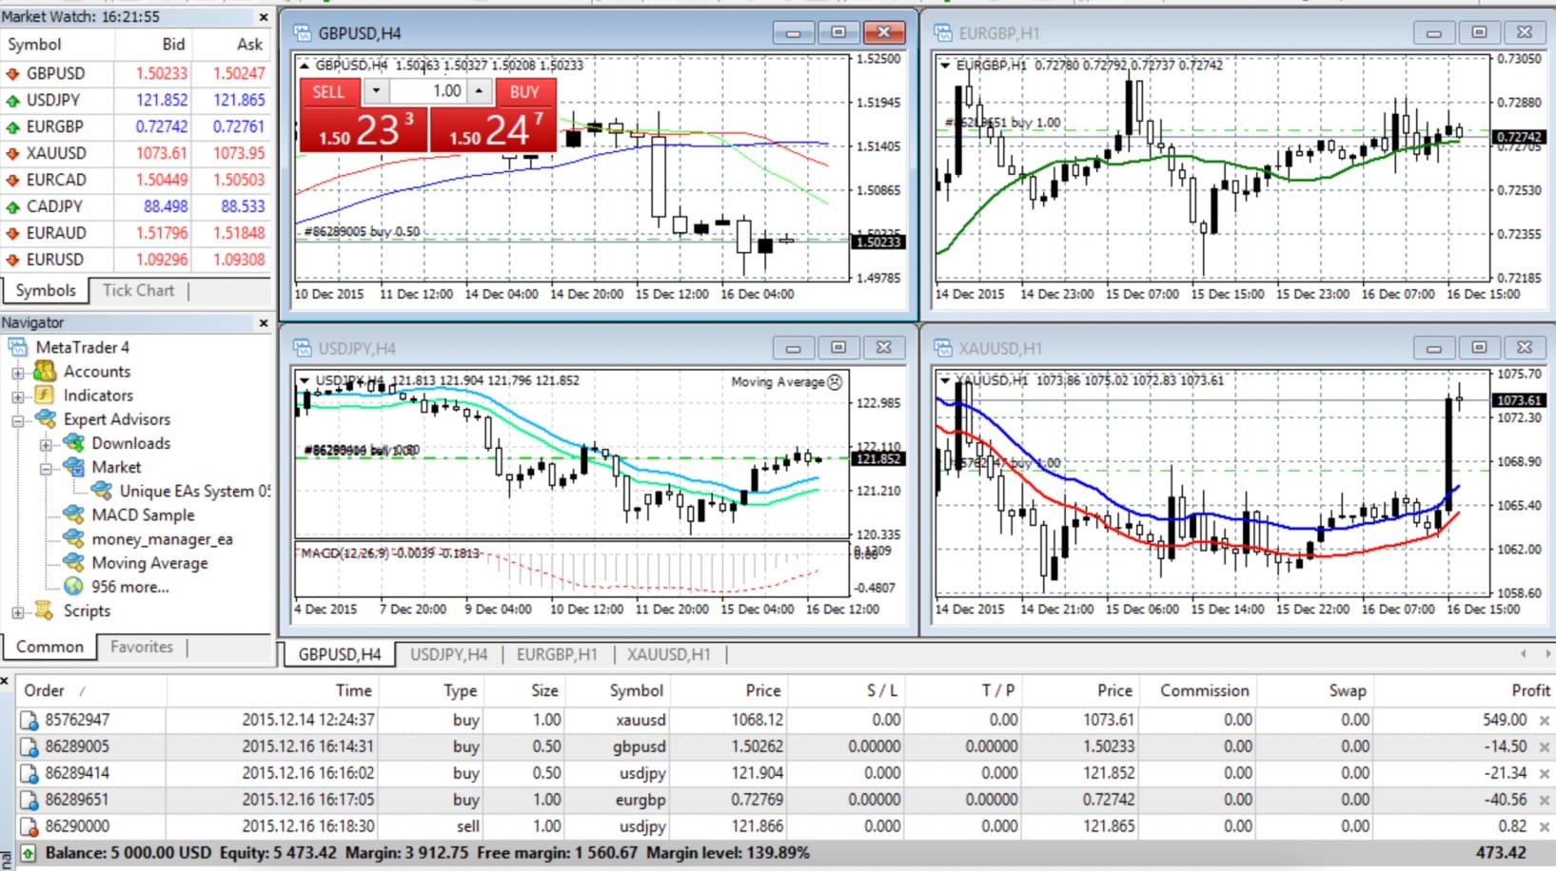The height and width of the screenshot is (871, 1556).
Task: Expand the Scripts tree node
Action: pyautogui.click(x=17, y=612)
